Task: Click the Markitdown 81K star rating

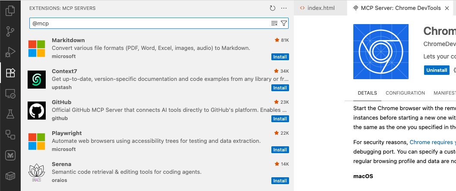Action: pyautogui.click(x=282, y=40)
